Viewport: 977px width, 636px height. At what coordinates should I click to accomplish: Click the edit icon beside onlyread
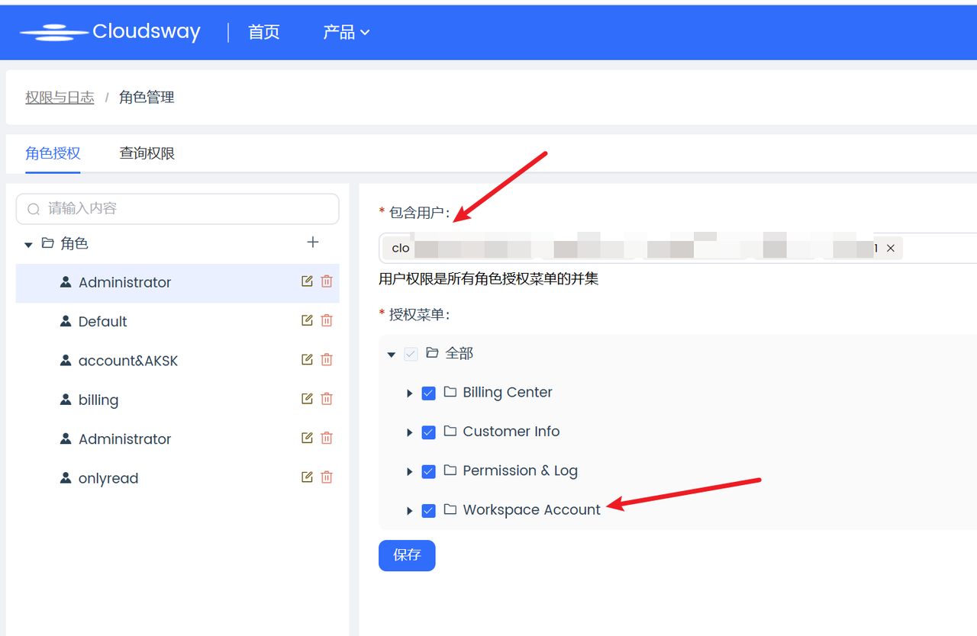click(307, 477)
